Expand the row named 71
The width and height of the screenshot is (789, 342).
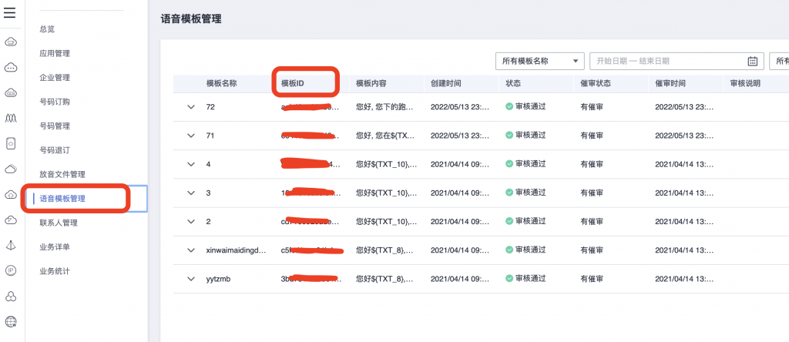191,136
